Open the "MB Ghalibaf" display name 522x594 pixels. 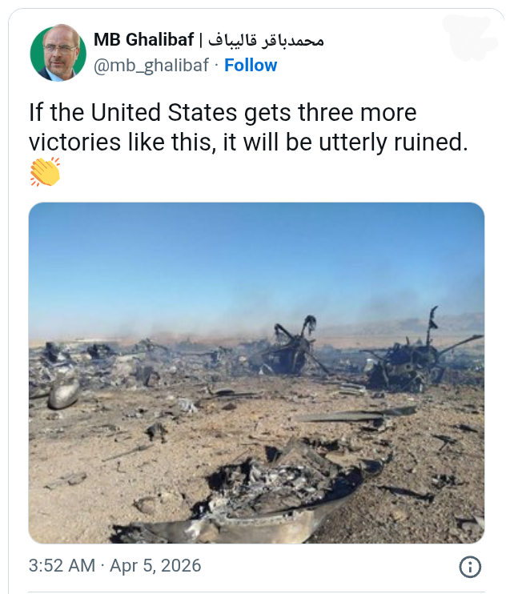click(143, 40)
